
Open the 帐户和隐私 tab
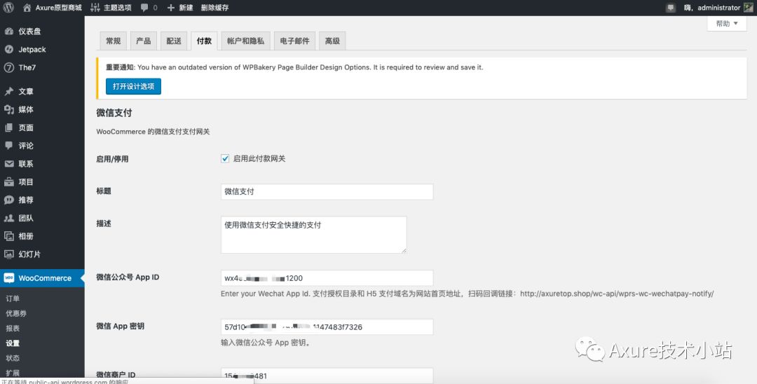(246, 41)
